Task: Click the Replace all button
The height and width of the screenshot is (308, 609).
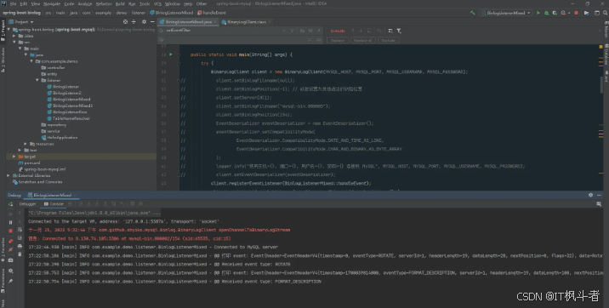Action: click(x=362, y=40)
